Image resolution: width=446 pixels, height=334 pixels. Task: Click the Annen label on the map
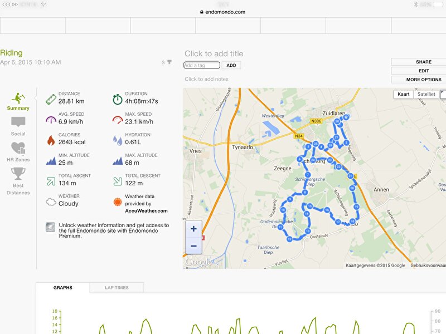pyautogui.click(x=381, y=189)
